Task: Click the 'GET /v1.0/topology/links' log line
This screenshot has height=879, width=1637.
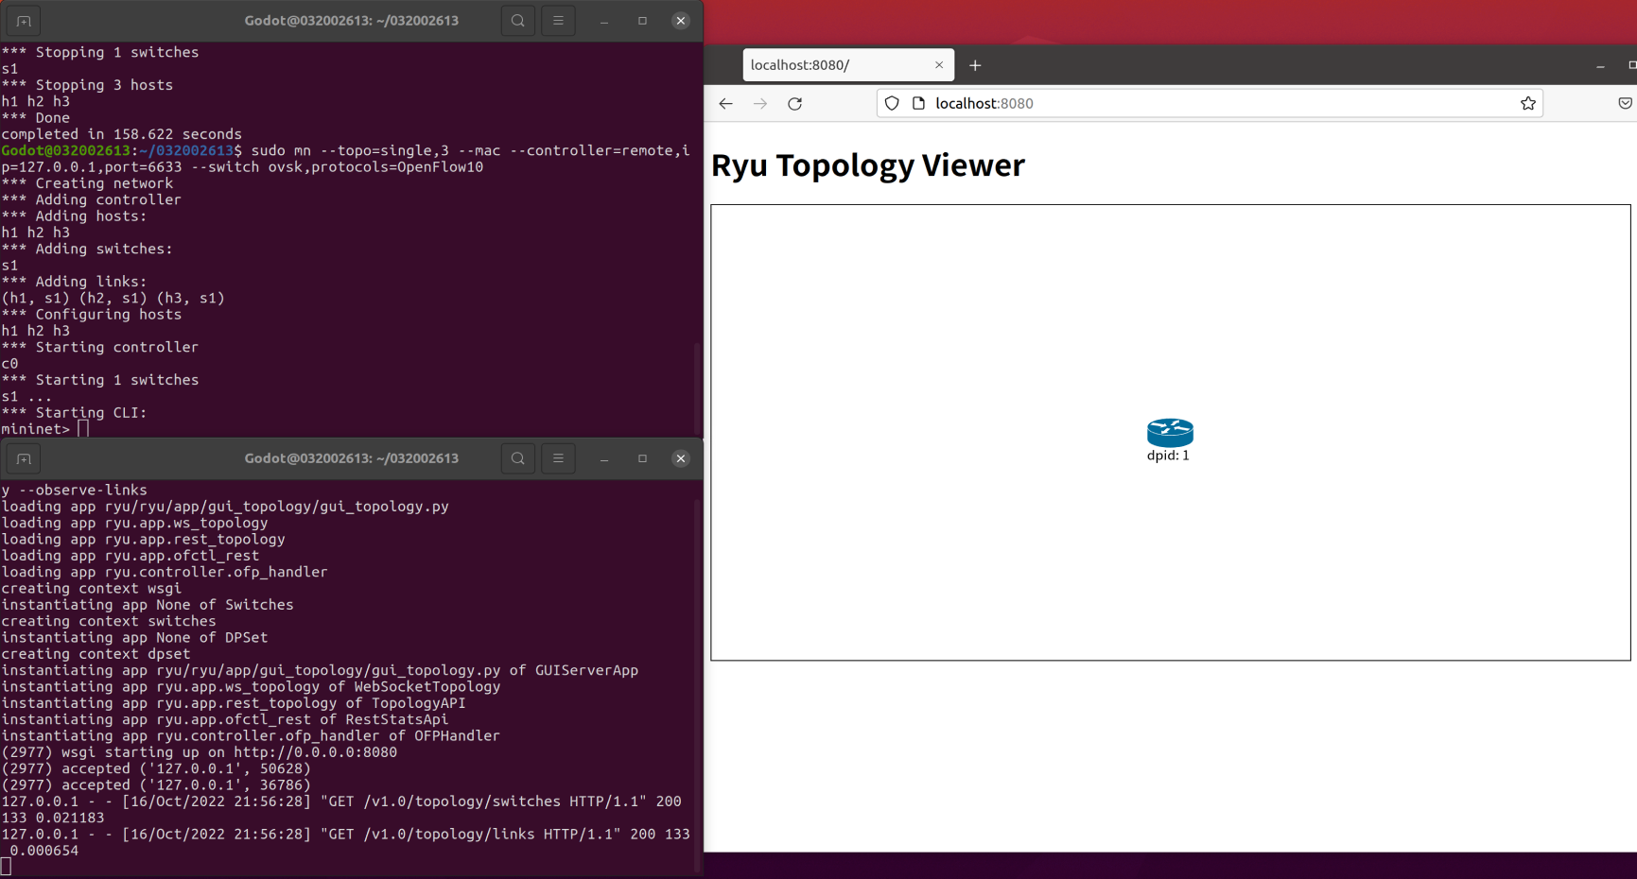Action: (x=345, y=842)
